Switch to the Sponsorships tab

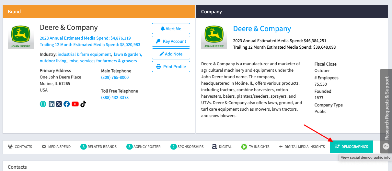tap(187, 147)
